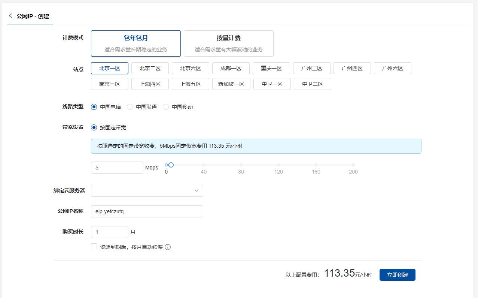Enable auto-renew 按月自动续费 checkbox

coord(94,247)
